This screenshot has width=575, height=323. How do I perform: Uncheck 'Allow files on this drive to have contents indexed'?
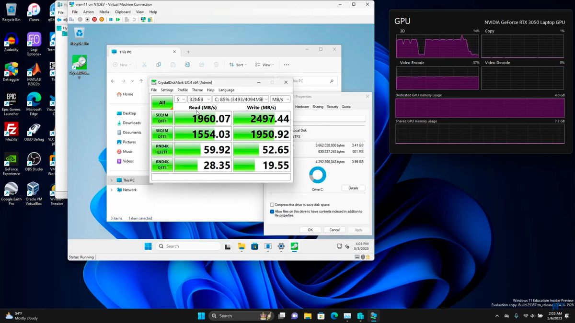pos(273,212)
